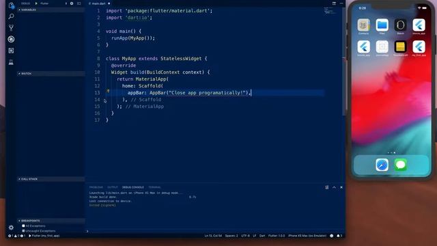
Task: Open Messages in the simulator dock
Action: pos(401,165)
